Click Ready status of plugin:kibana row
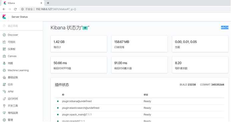Screen dimensions: 231x122 click(x=147, y=101)
